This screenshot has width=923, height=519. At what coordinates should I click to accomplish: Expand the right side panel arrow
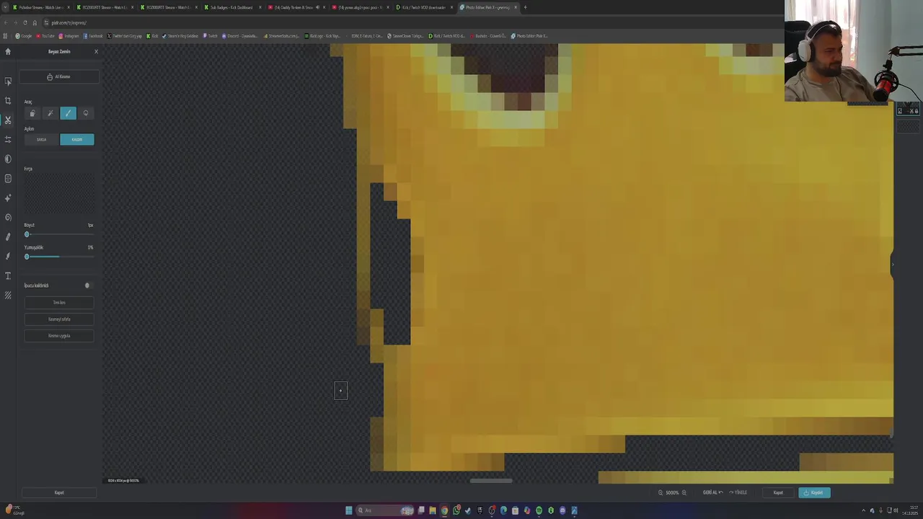coord(892,264)
